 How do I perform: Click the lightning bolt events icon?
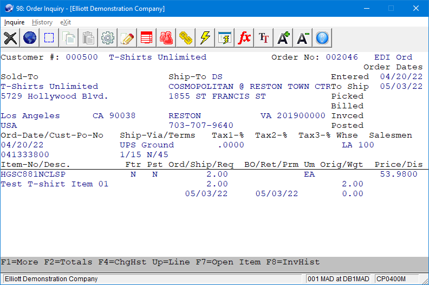tap(205, 38)
